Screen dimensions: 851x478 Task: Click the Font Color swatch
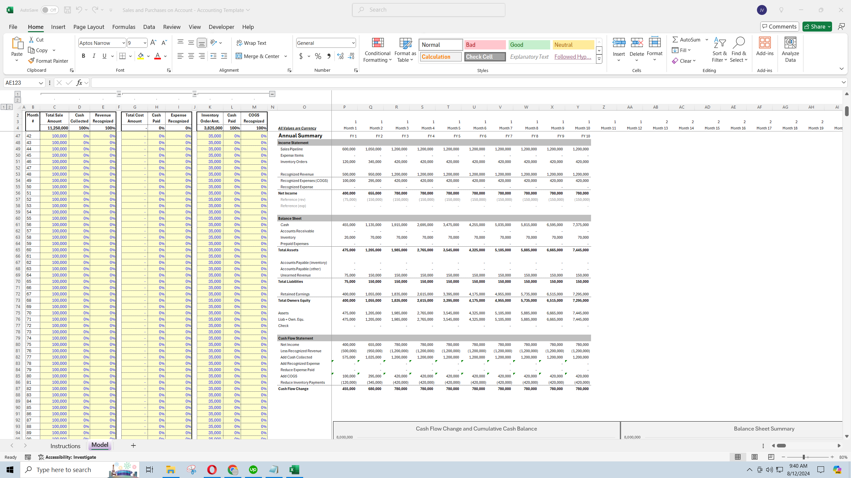click(158, 56)
